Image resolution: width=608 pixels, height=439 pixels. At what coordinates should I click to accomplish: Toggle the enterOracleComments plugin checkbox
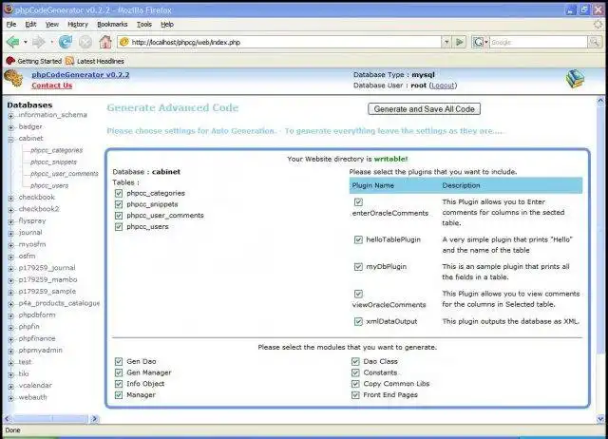click(358, 202)
